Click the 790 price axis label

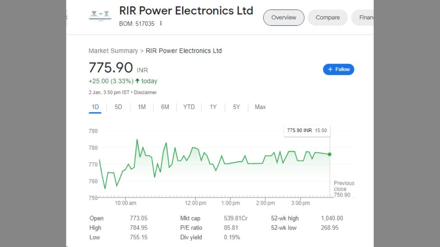pos(93,131)
